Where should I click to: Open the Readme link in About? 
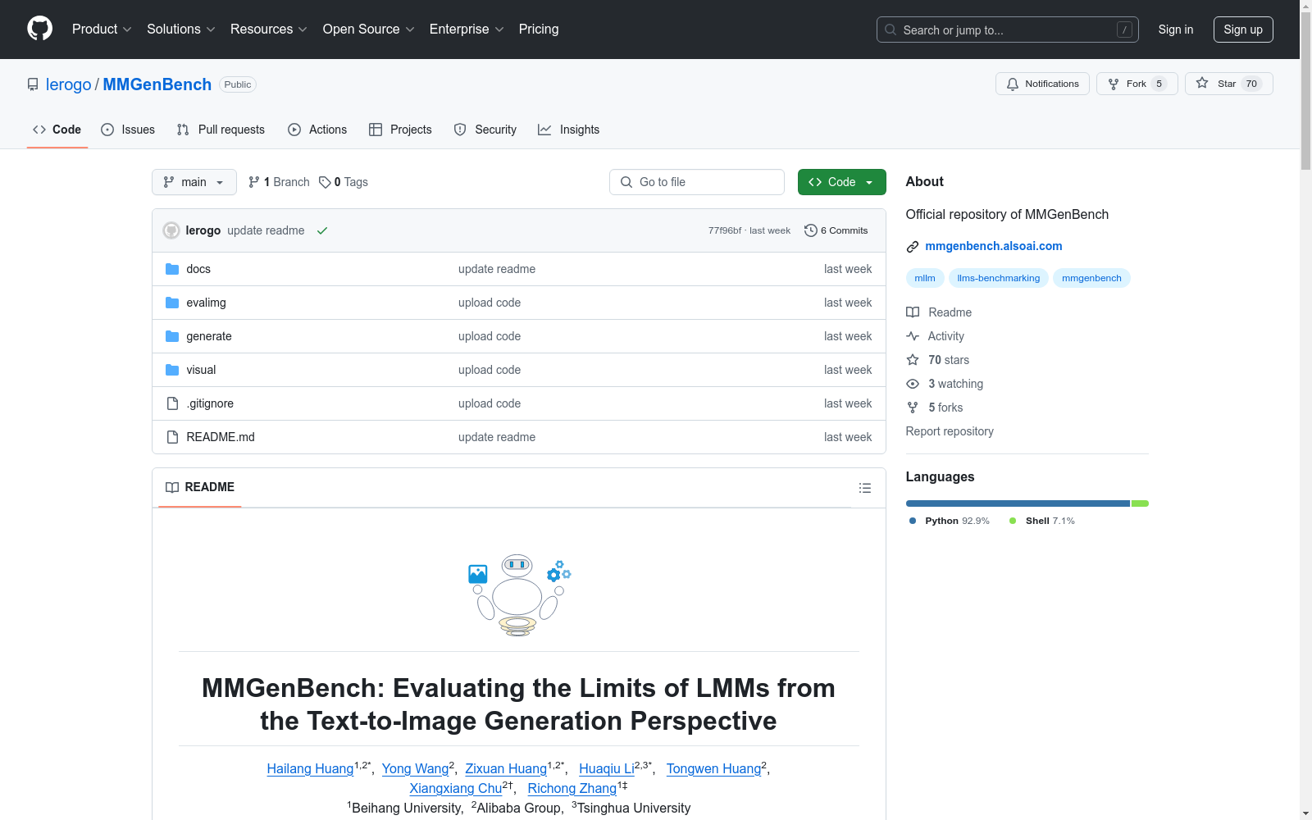point(940,312)
